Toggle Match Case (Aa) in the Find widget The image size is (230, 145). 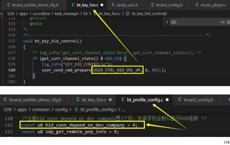click(222, 22)
